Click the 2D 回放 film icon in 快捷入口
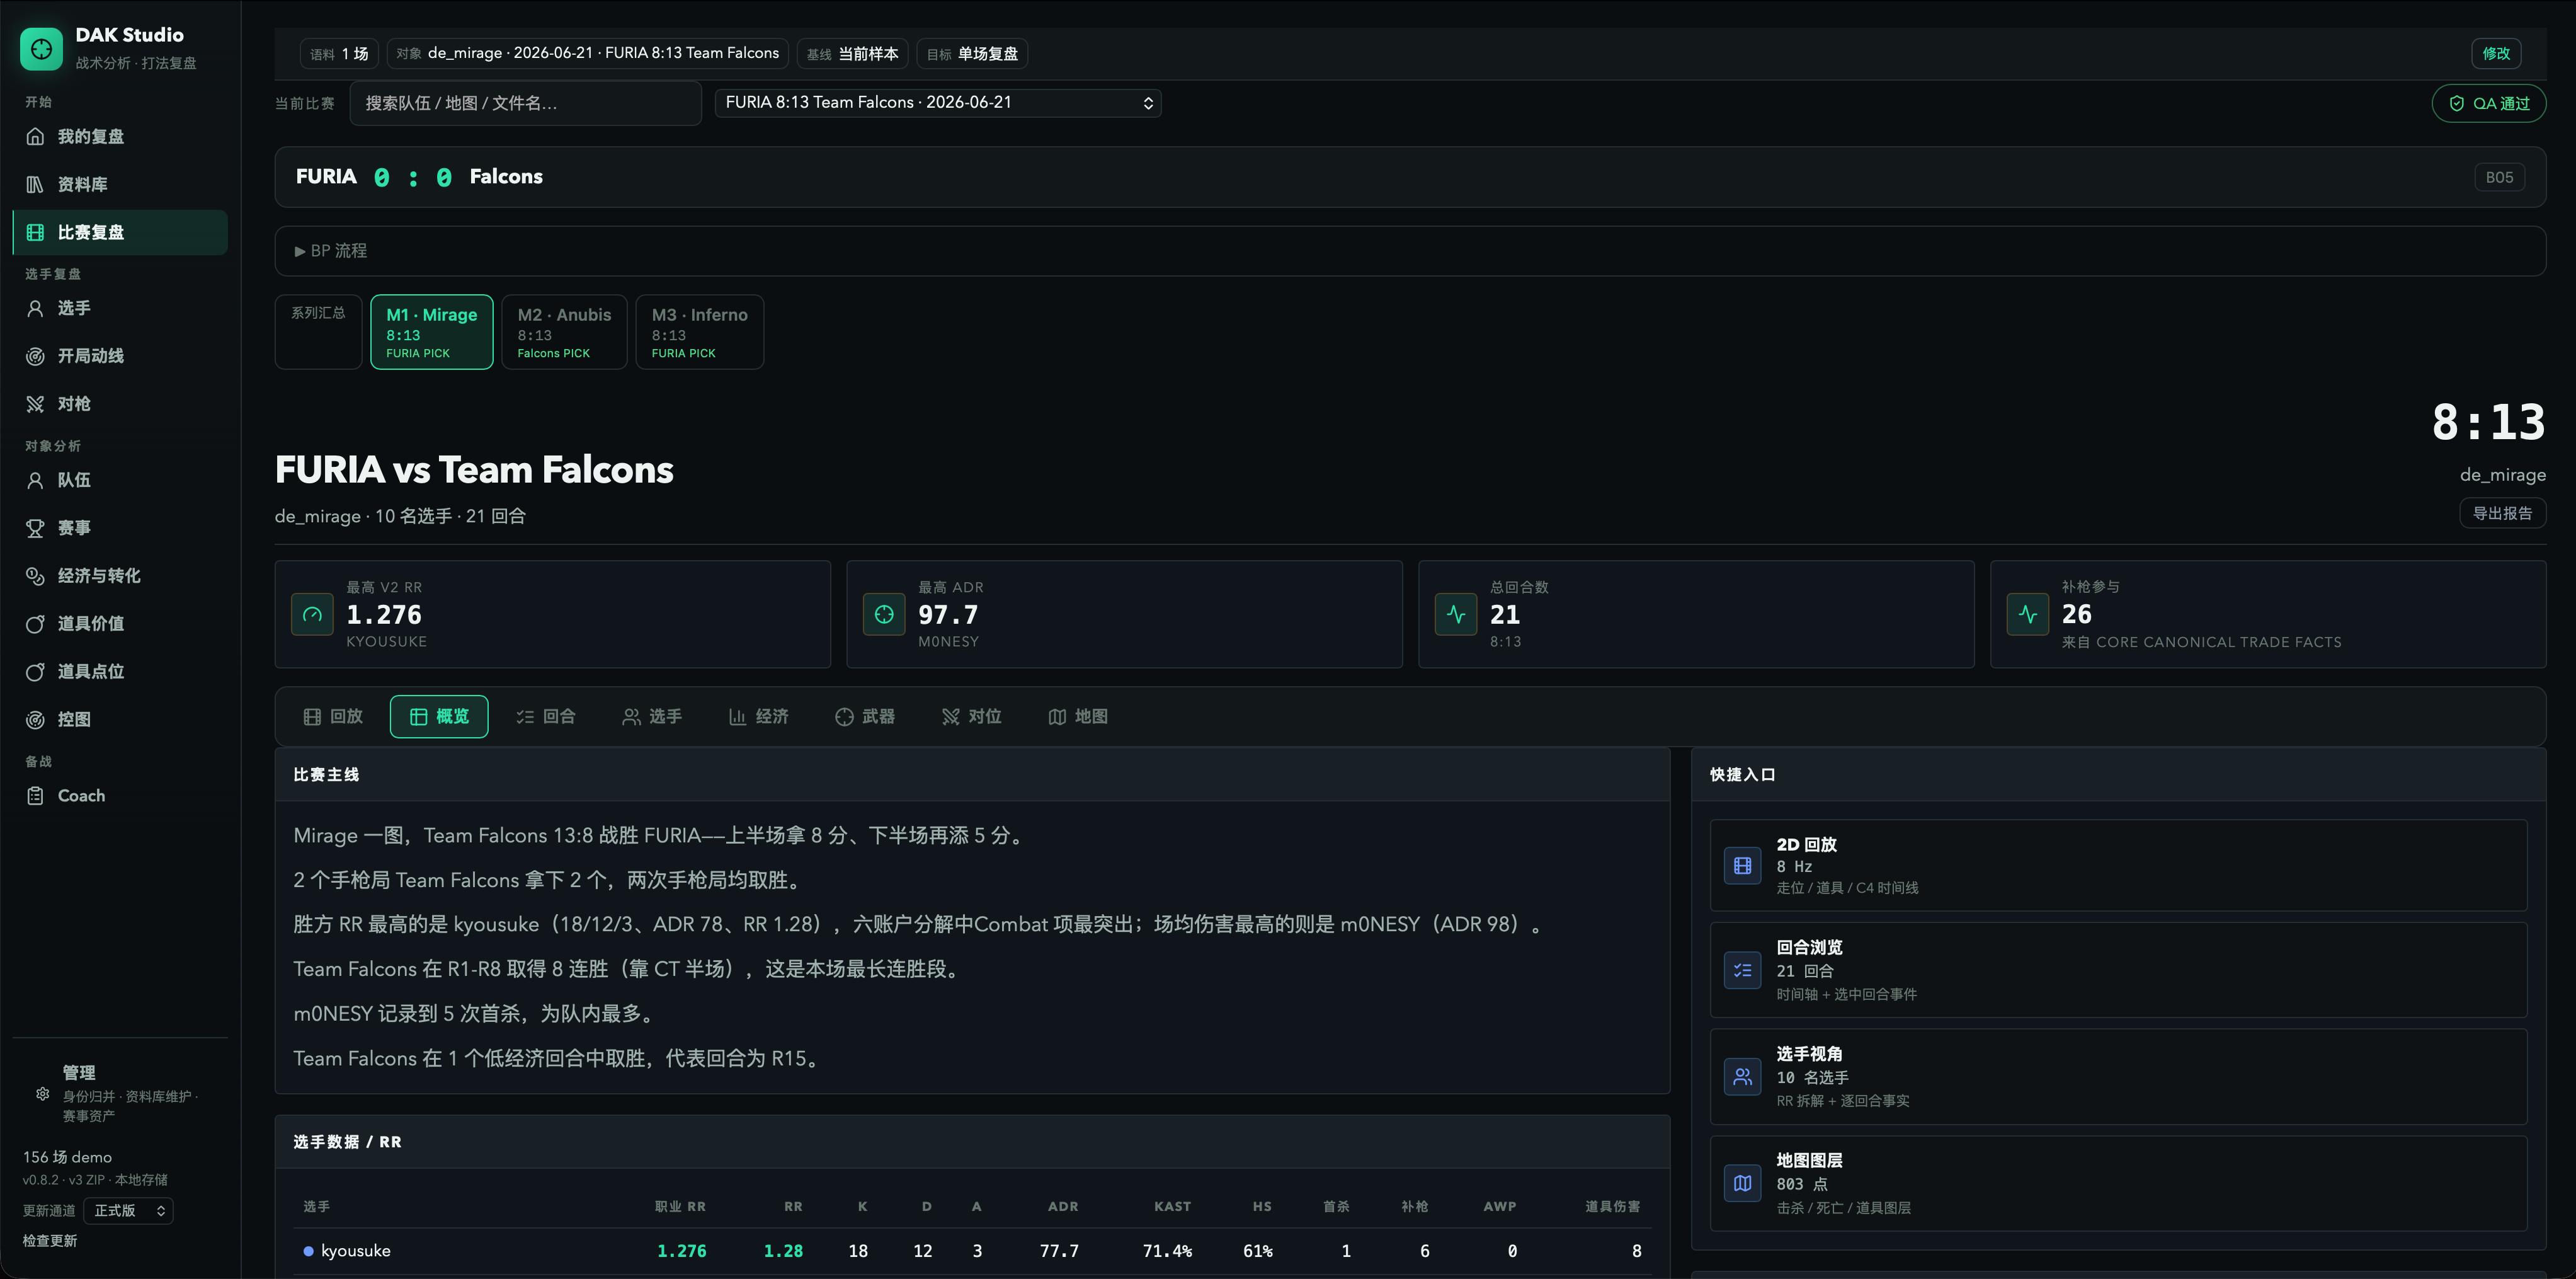 click(x=1742, y=865)
